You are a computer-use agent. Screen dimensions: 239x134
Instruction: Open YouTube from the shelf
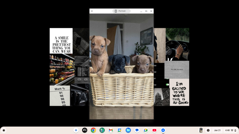[154, 130]
